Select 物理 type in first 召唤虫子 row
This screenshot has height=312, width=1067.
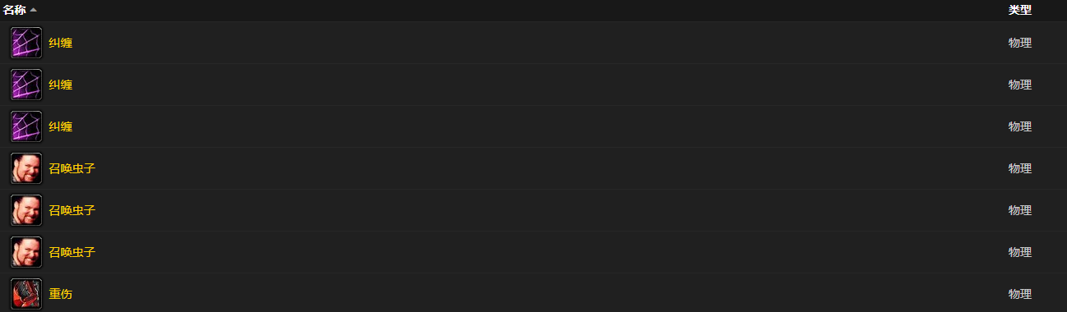pyautogui.click(x=1020, y=168)
